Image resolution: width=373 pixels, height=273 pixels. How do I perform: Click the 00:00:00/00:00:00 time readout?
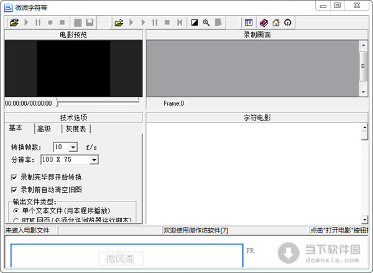pos(29,103)
